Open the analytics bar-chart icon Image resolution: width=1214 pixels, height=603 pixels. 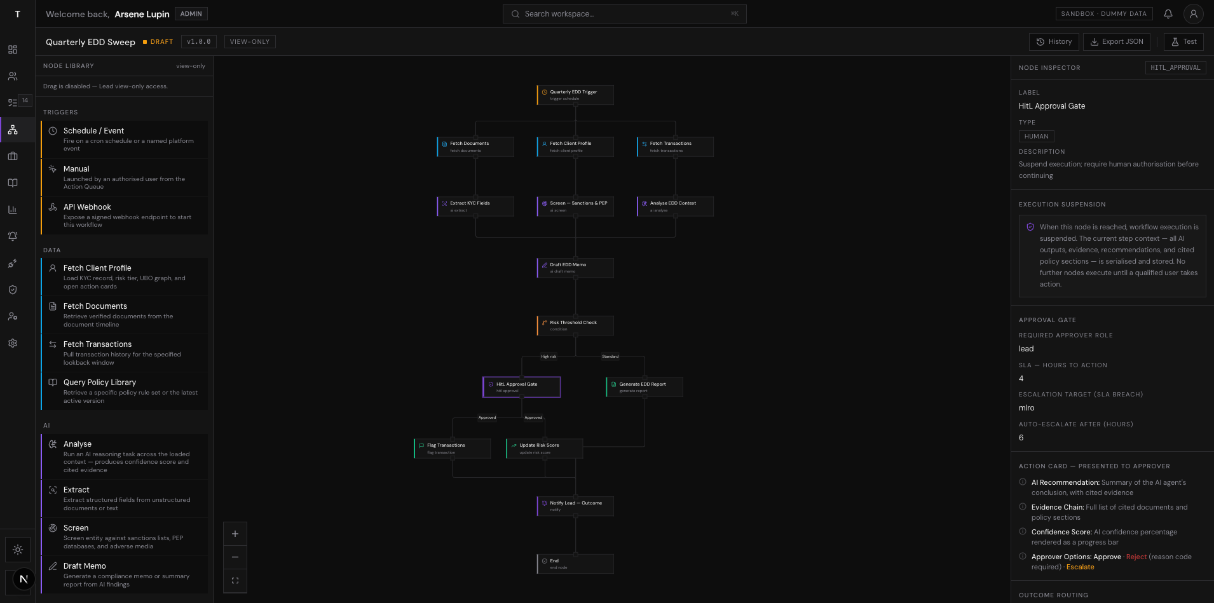coord(12,209)
